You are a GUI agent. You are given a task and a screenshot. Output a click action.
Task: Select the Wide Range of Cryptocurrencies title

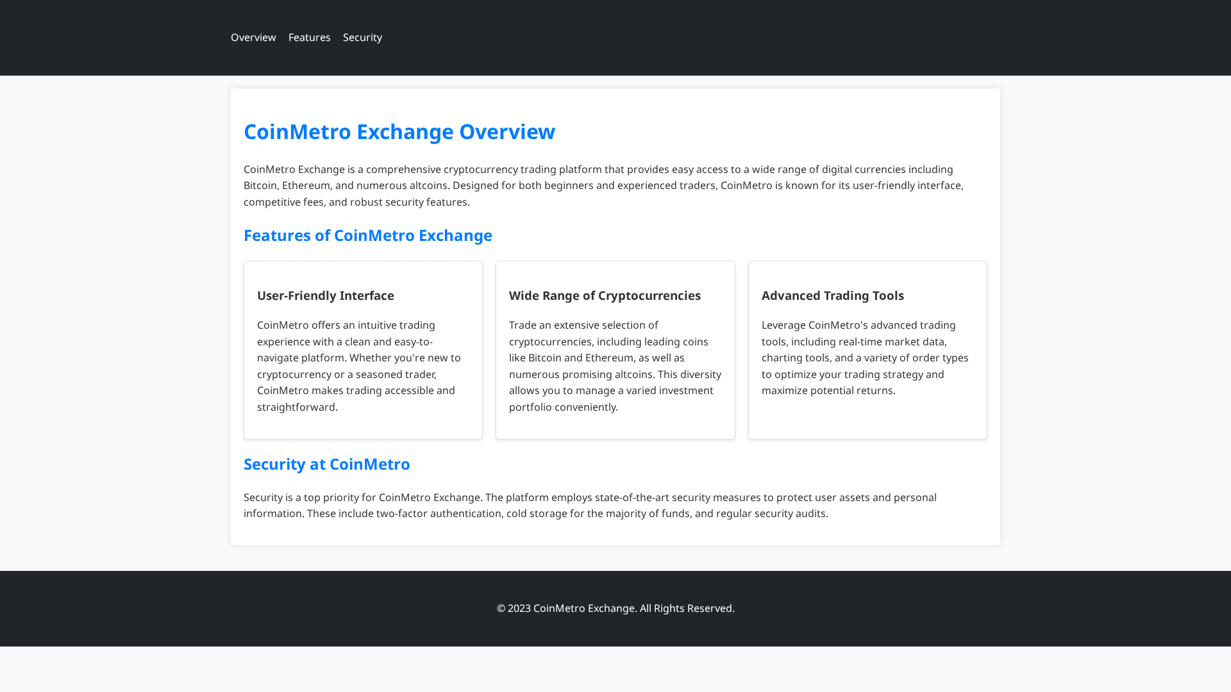(605, 295)
